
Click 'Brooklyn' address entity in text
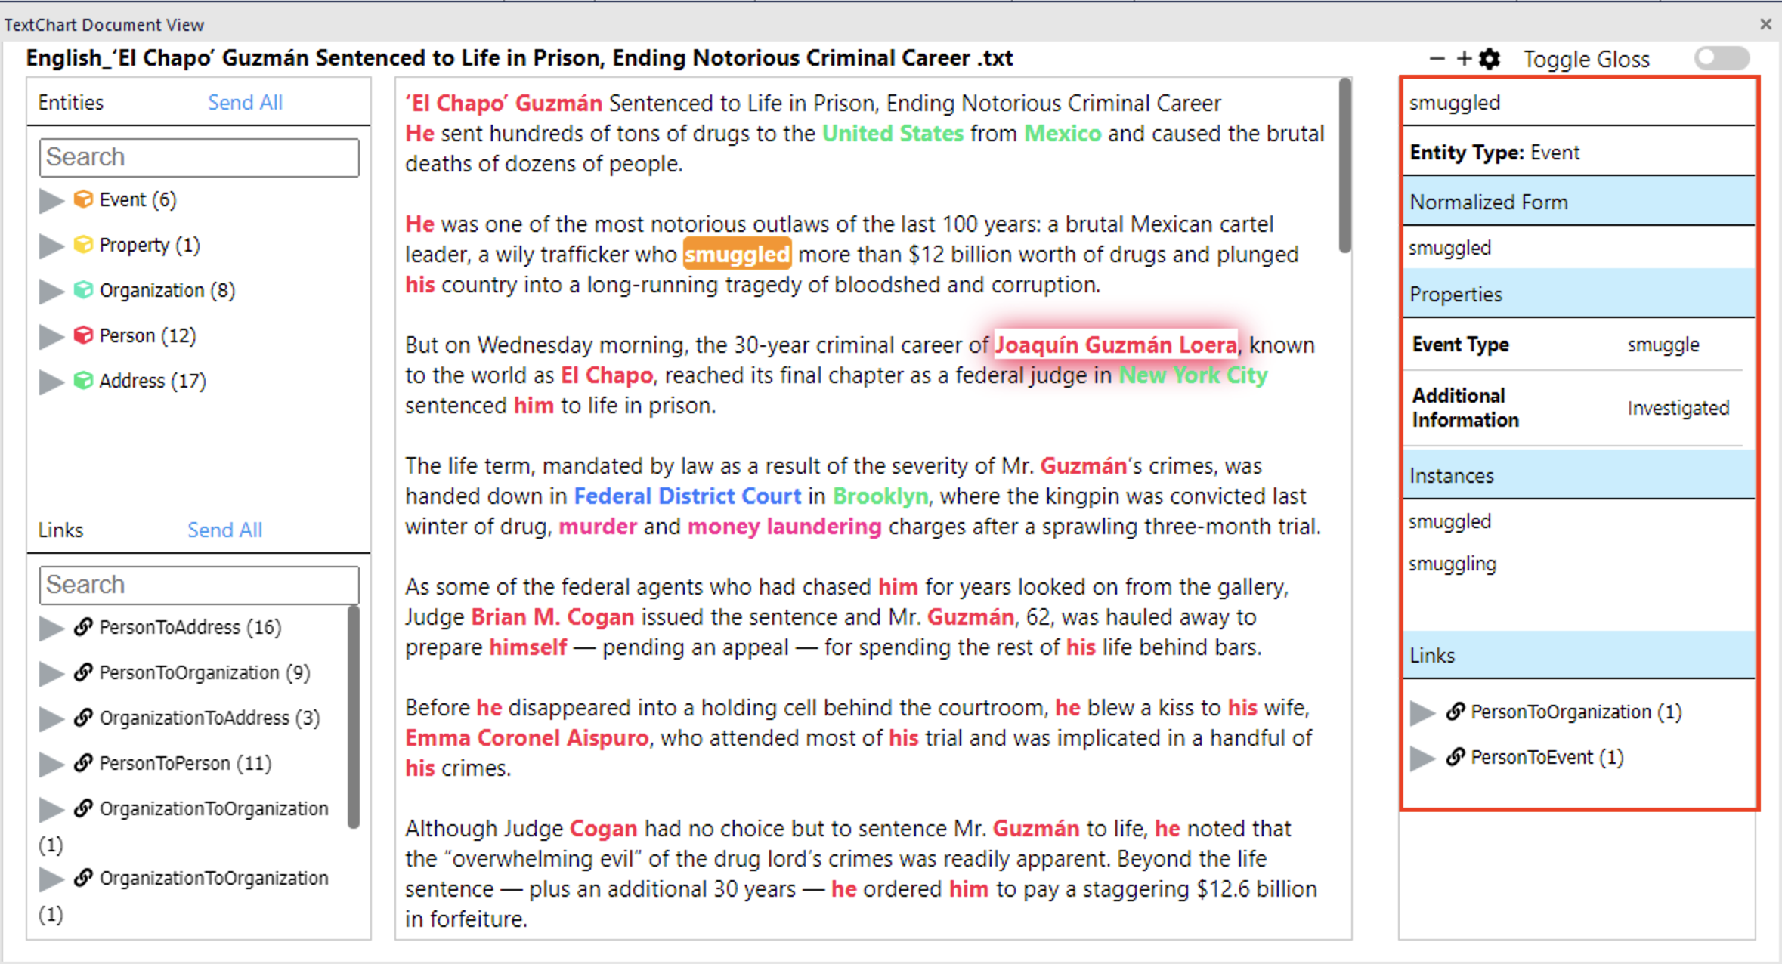click(880, 496)
